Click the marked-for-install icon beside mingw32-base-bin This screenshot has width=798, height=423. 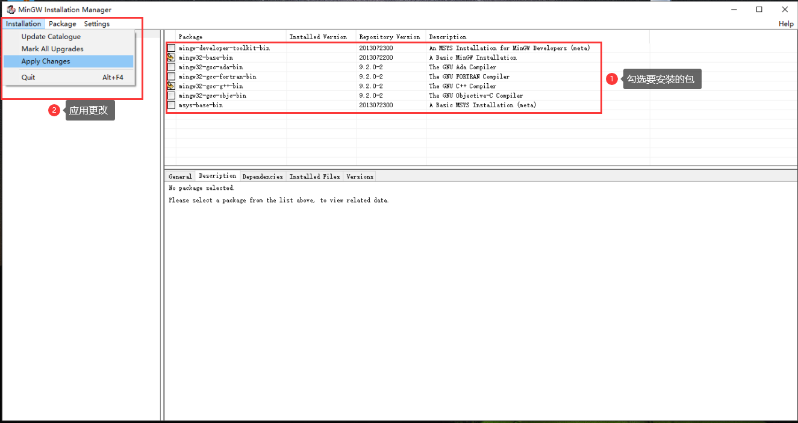tap(171, 57)
